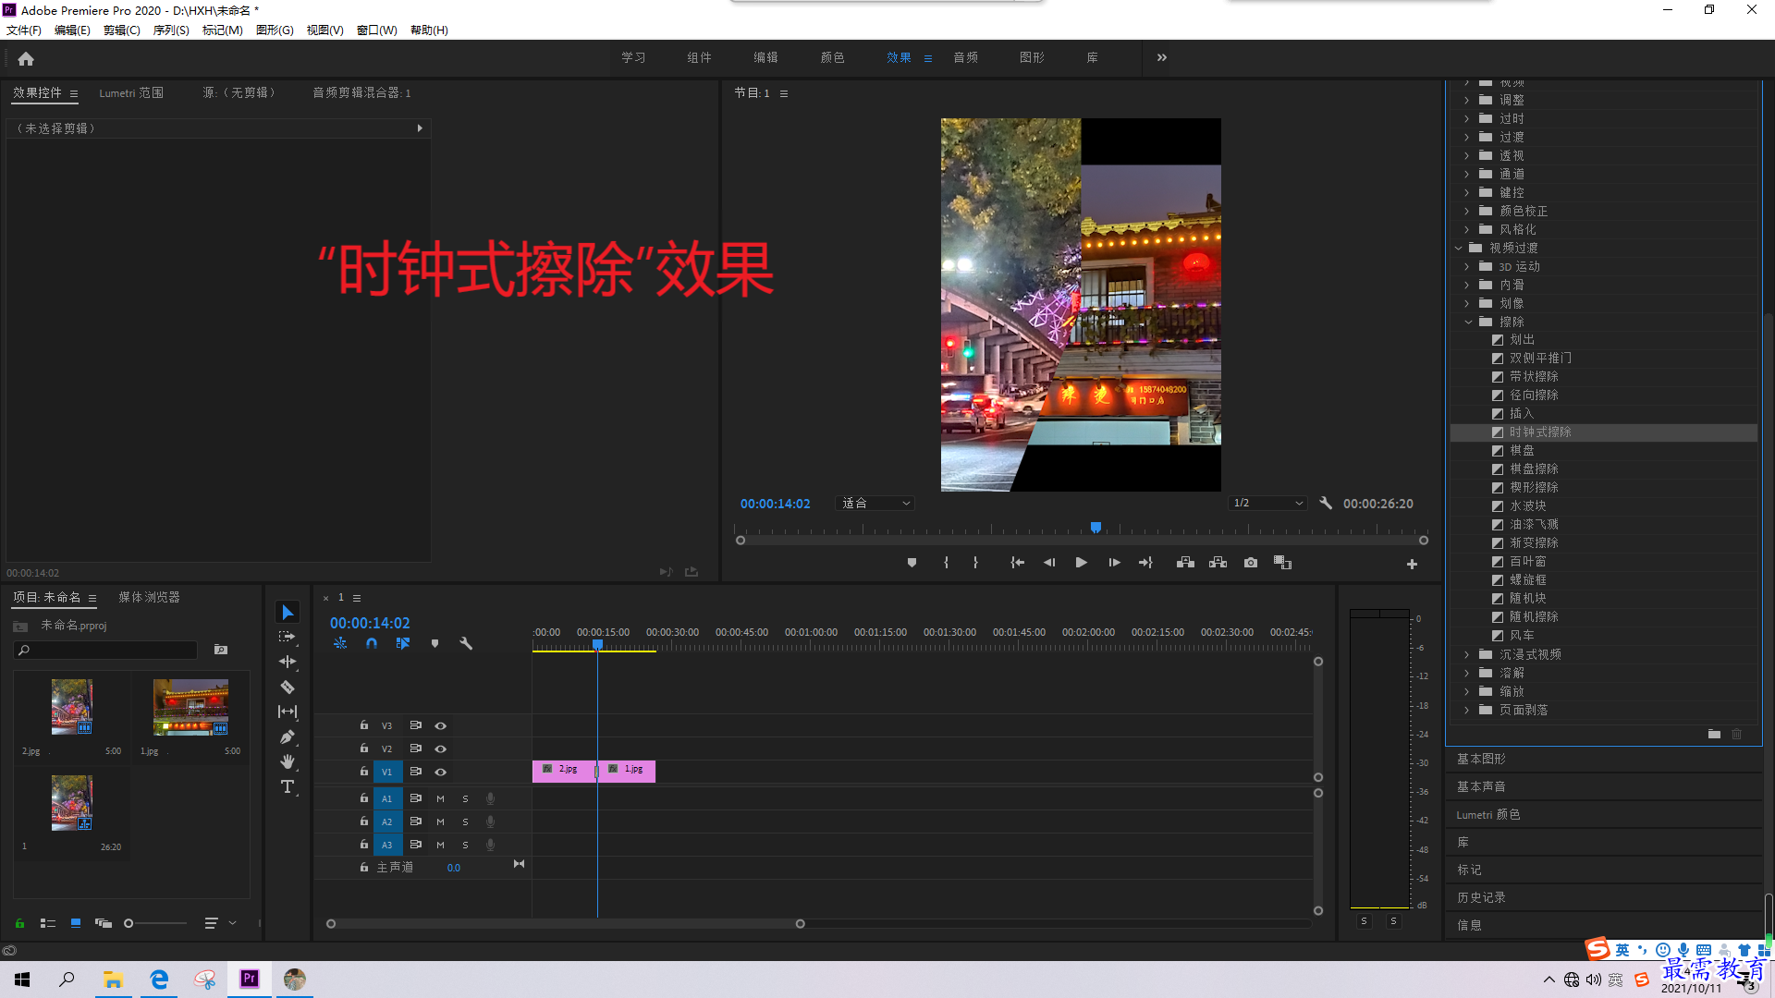Screen dimensions: 1775x998
Task: Expand the 颜色校正 effects folder
Action: point(1466,211)
